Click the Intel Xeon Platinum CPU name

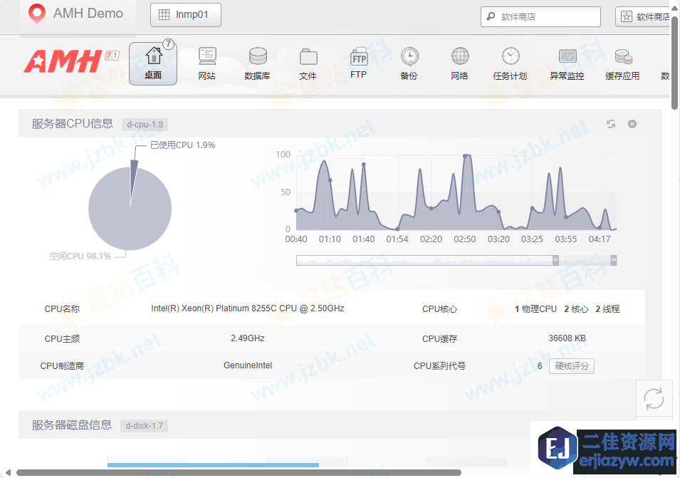(x=248, y=308)
